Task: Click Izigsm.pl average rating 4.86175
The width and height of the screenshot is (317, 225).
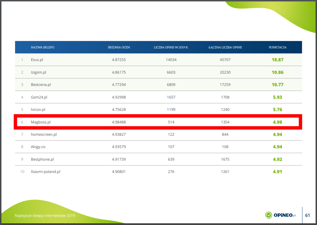Action: click(119, 72)
